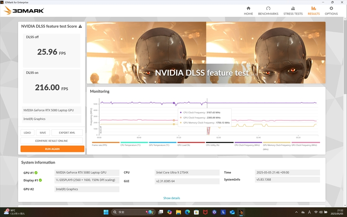Open Task View from taskbar
Image resolution: width=347 pixels, height=217 pixels.
pos(160,212)
